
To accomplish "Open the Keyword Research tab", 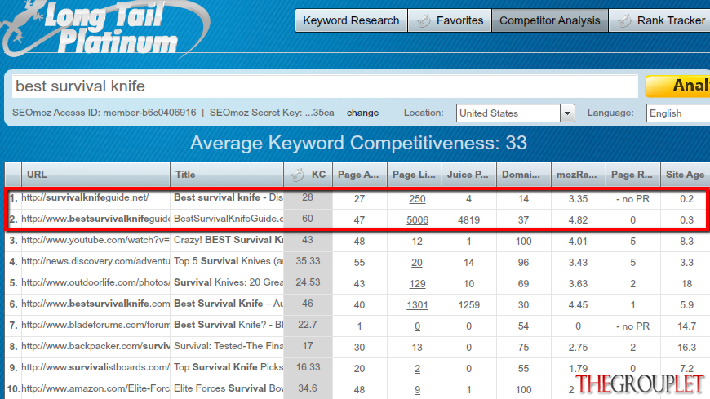I will pos(351,21).
